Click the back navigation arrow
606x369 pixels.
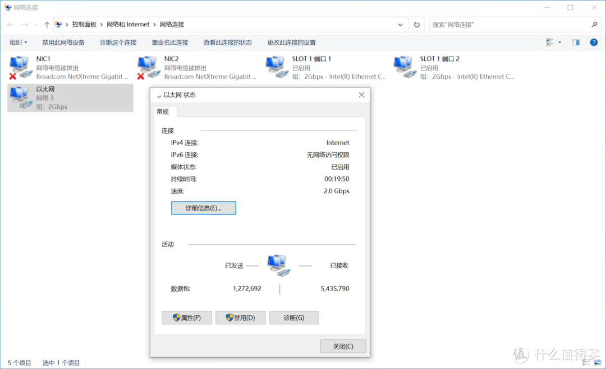pos(10,24)
